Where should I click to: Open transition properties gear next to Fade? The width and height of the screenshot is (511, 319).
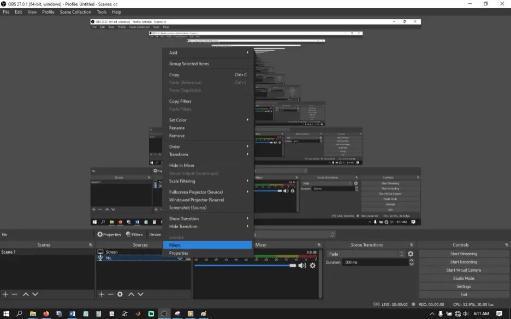(x=411, y=254)
